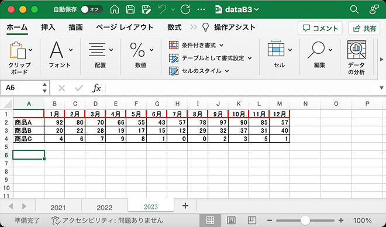Click the クリップボード paste icon
This screenshot has width=386, height=227.
[x=18, y=50]
